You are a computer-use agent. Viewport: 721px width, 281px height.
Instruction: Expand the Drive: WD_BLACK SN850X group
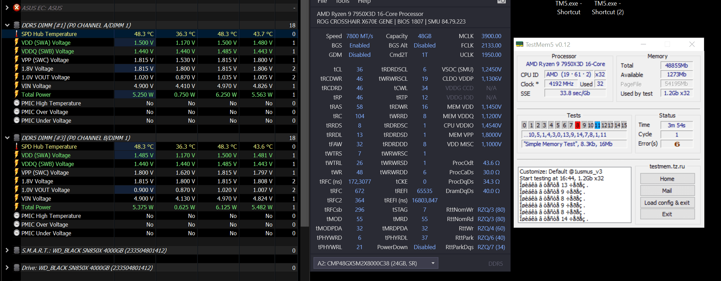click(7, 267)
